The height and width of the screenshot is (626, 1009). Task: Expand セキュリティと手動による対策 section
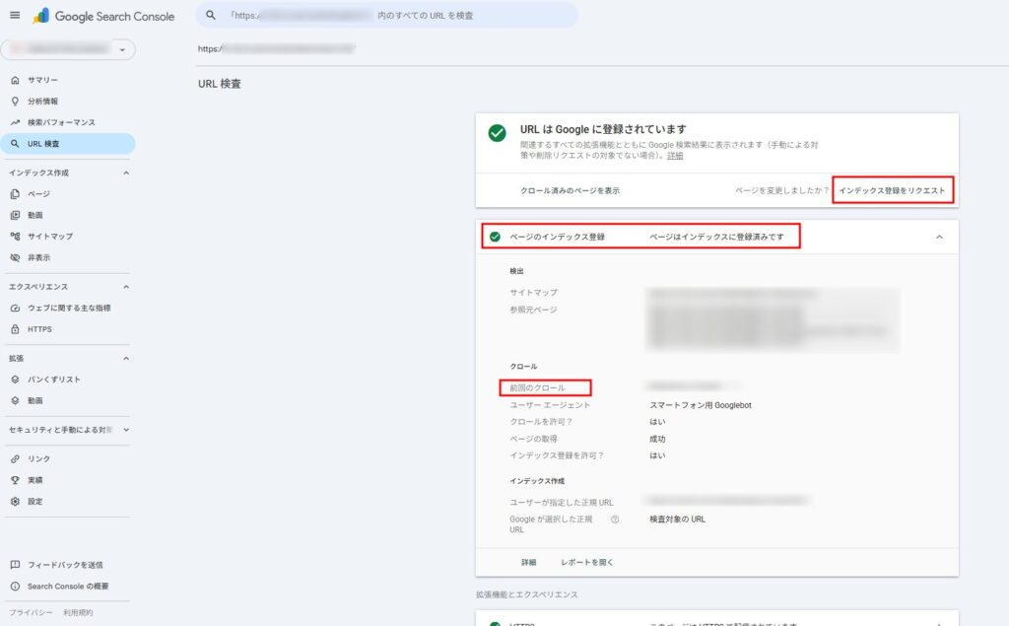coord(126,430)
